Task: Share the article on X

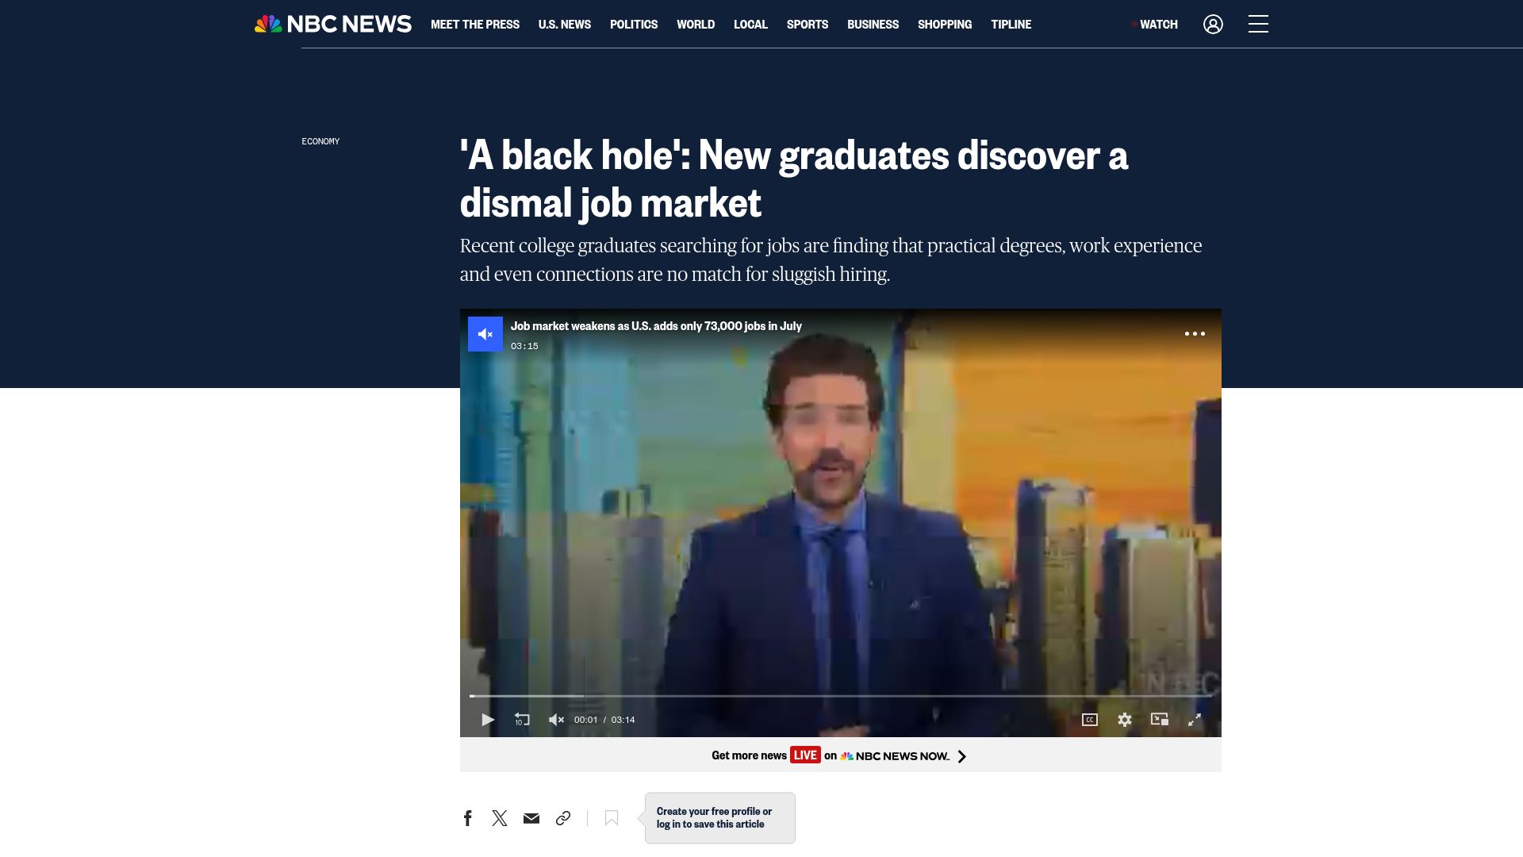Action: coord(500,818)
